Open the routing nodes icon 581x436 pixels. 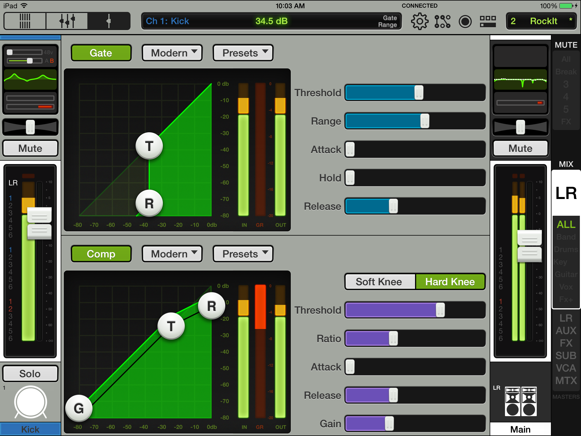pyautogui.click(x=442, y=21)
